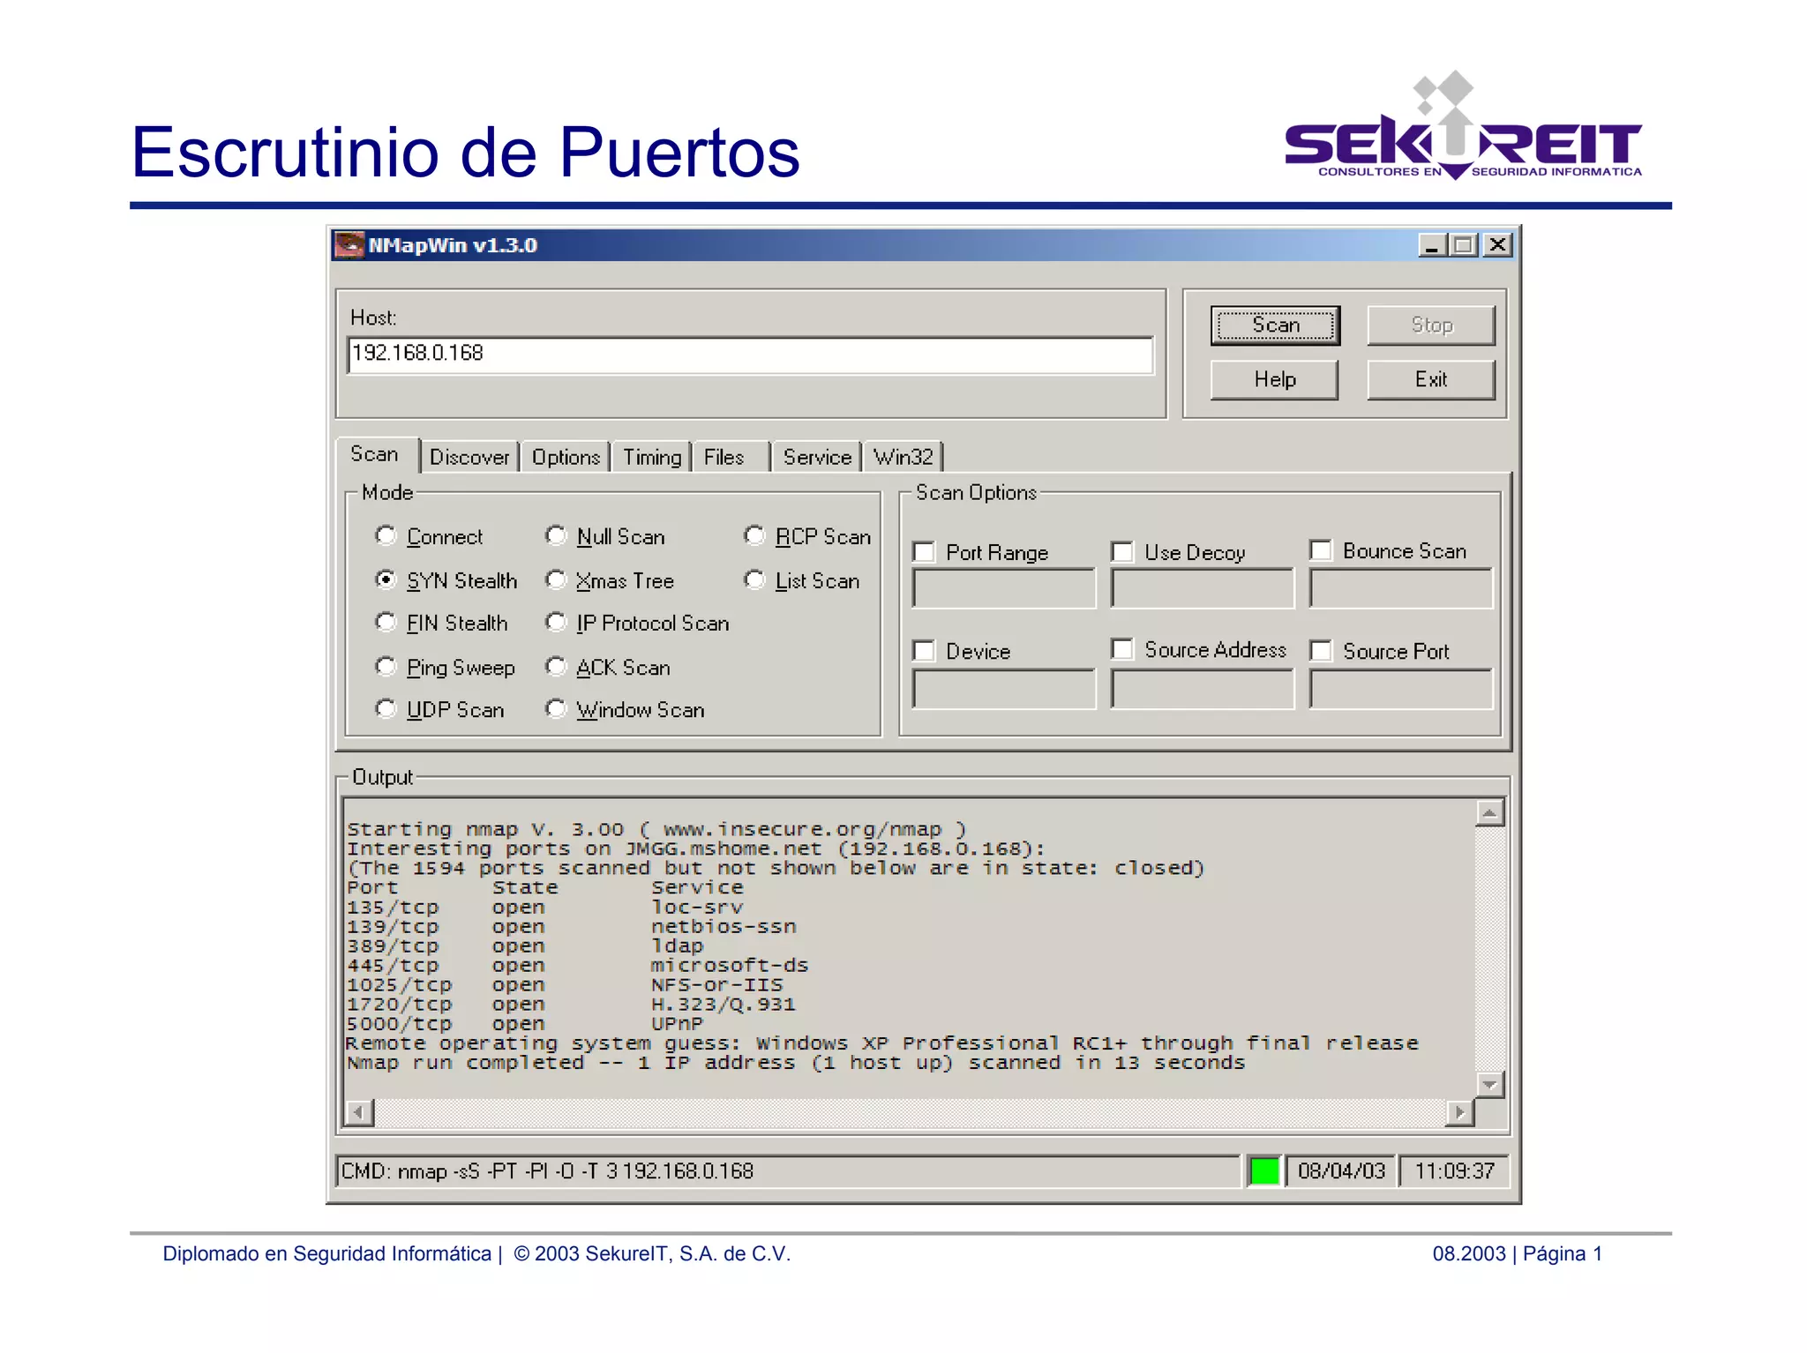
Task: Click the 'H.323/Q.931' service text
Action: (x=724, y=1005)
